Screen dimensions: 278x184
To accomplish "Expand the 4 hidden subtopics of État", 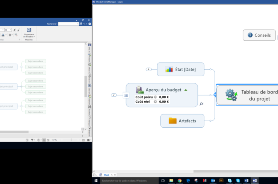I will 149,69.
